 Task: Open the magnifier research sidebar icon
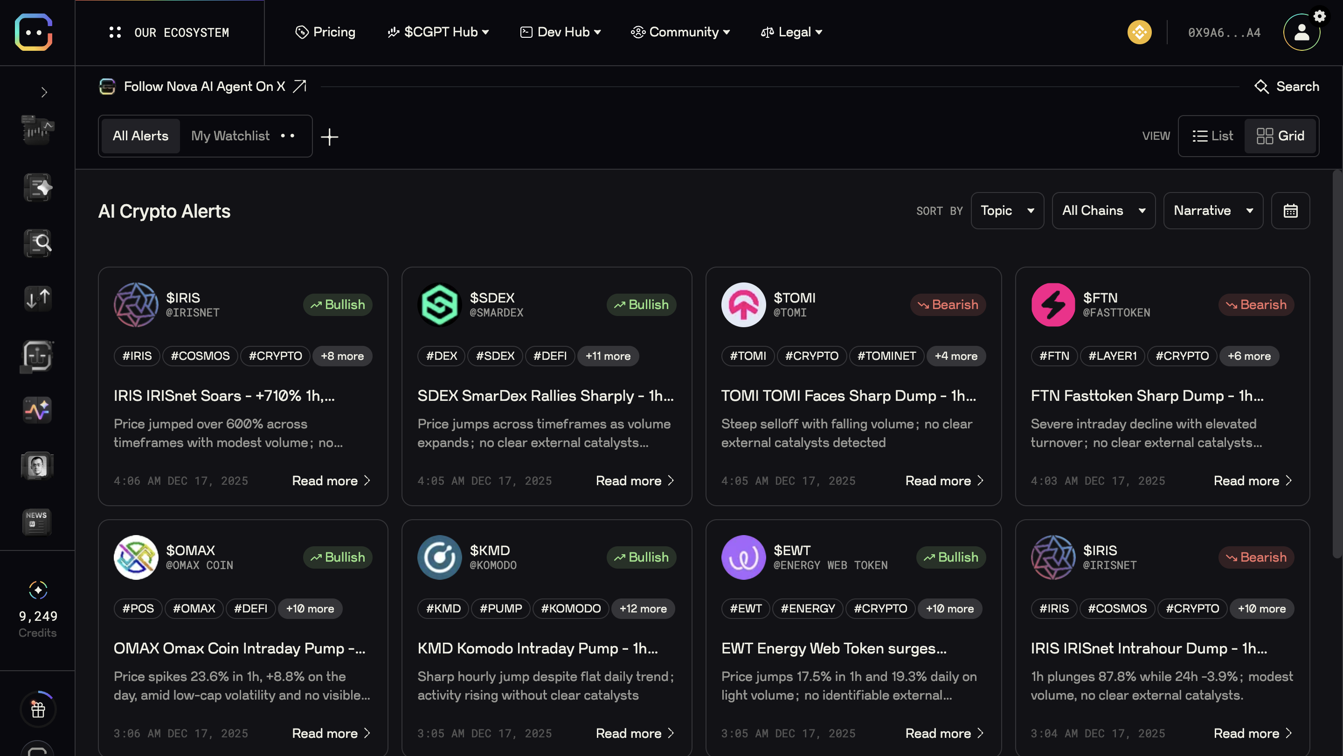37,243
